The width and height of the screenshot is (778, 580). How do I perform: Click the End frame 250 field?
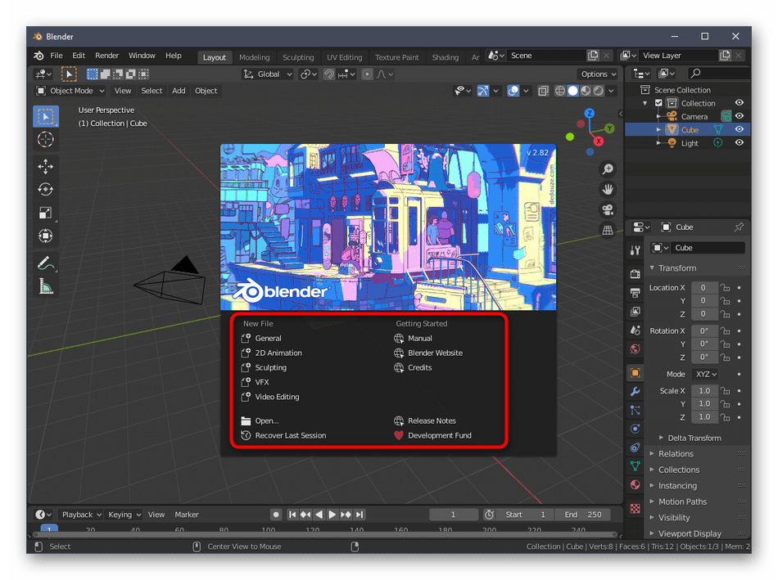pos(583,515)
